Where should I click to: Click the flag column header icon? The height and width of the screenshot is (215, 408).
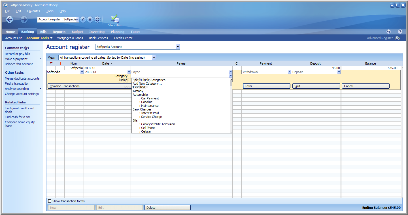click(x=51, y=63)
